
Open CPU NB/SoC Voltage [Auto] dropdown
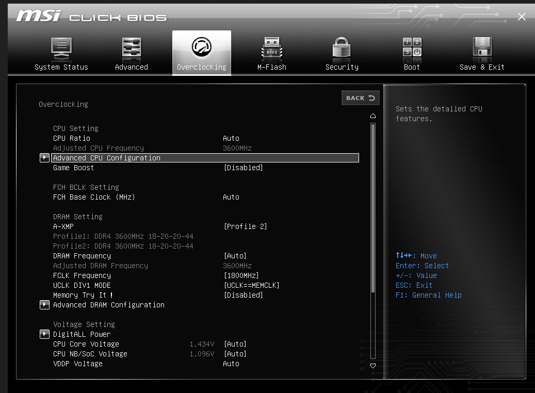click(235, 354)
